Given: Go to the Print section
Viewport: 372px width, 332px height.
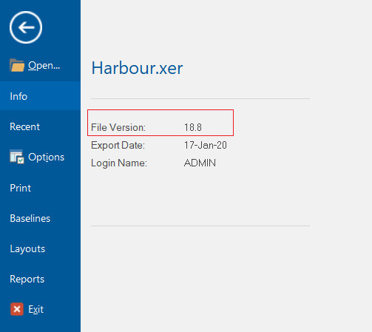Looking at the screenshot, I should pyautogui.click(x=20, y=188).
